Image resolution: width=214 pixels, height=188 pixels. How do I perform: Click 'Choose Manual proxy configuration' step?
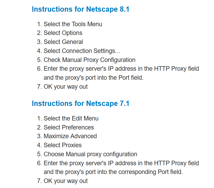click(90, 154)
